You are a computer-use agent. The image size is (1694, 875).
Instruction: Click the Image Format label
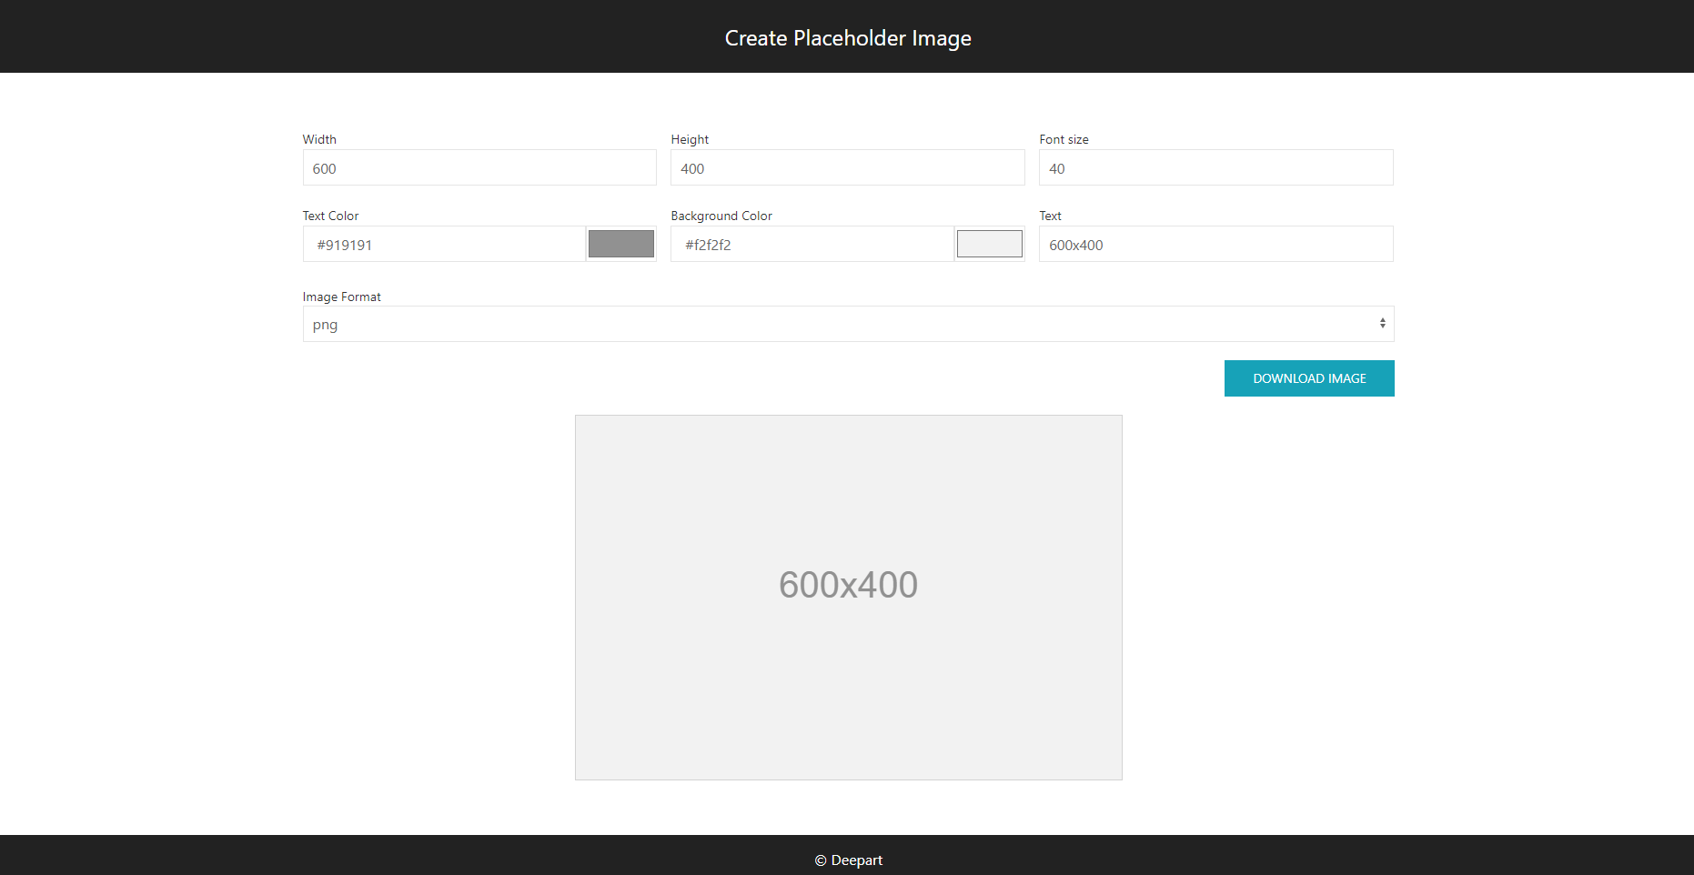click(x=341, y=297)
